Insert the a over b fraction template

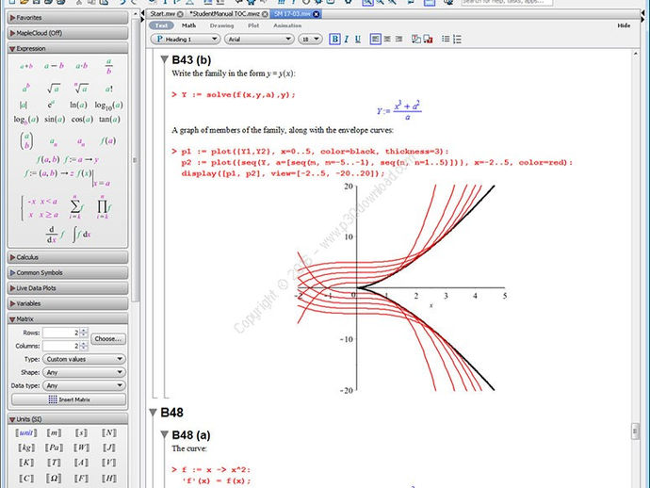(x=108, y=66)
